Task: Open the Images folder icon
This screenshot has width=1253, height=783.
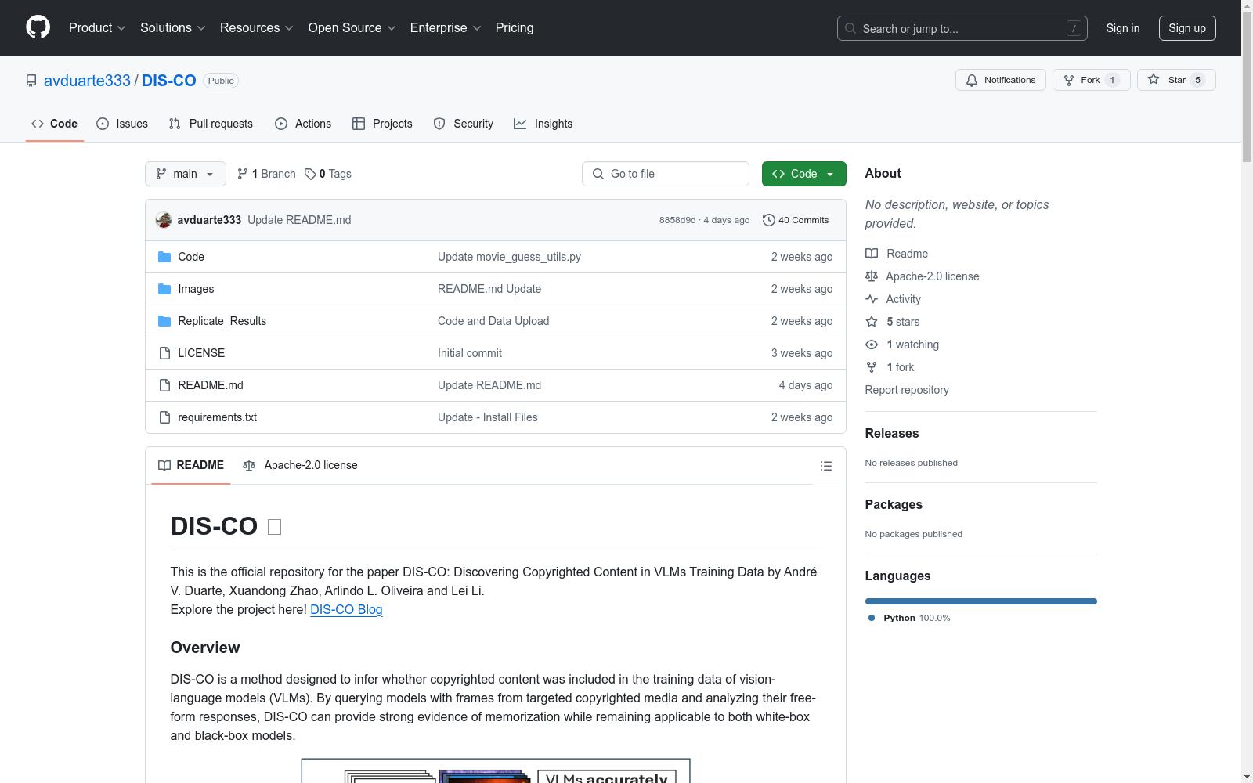Action: [x=164, y=289]
